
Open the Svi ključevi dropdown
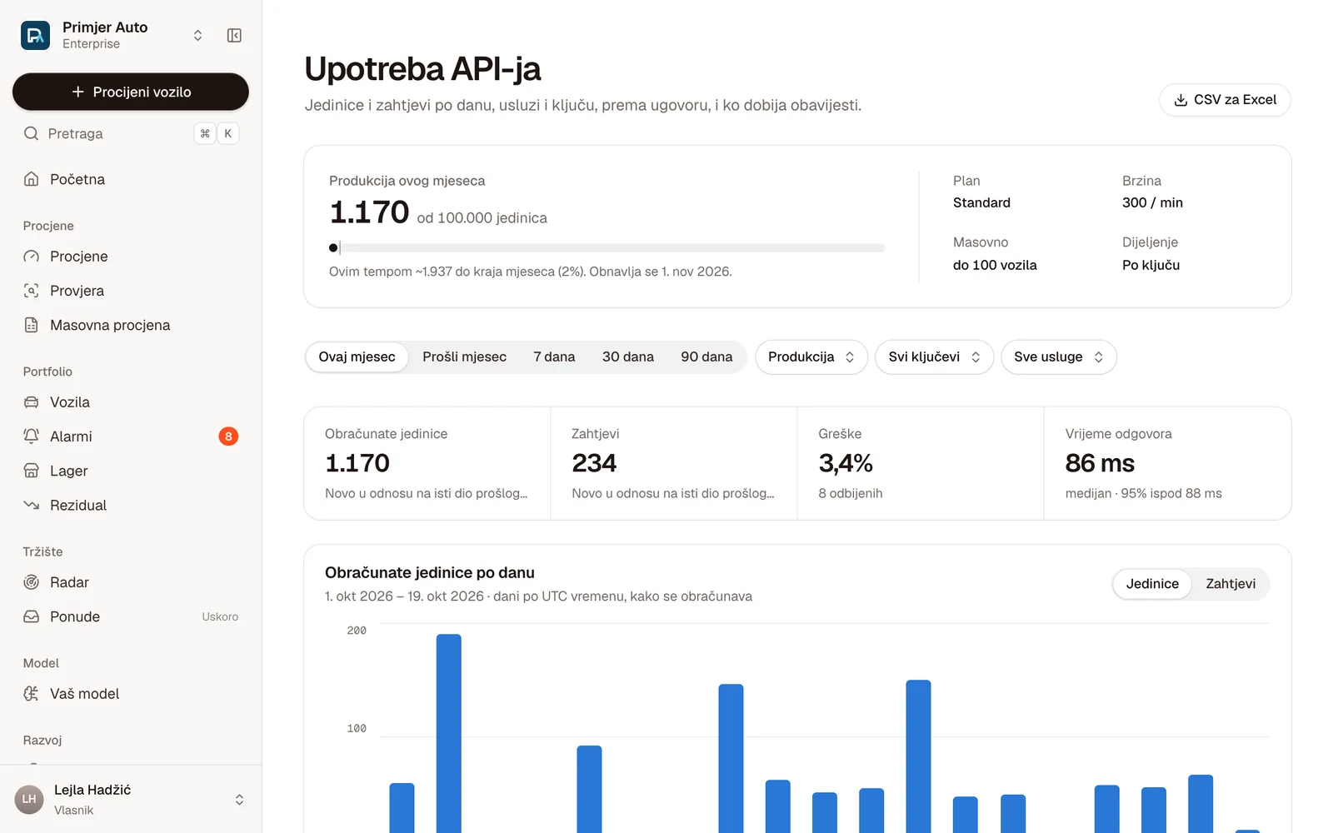pos(934,357)
